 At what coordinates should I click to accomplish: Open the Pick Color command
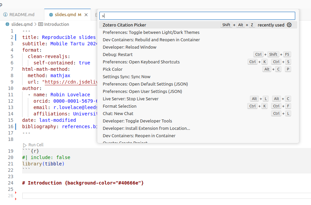pos(113,69)
